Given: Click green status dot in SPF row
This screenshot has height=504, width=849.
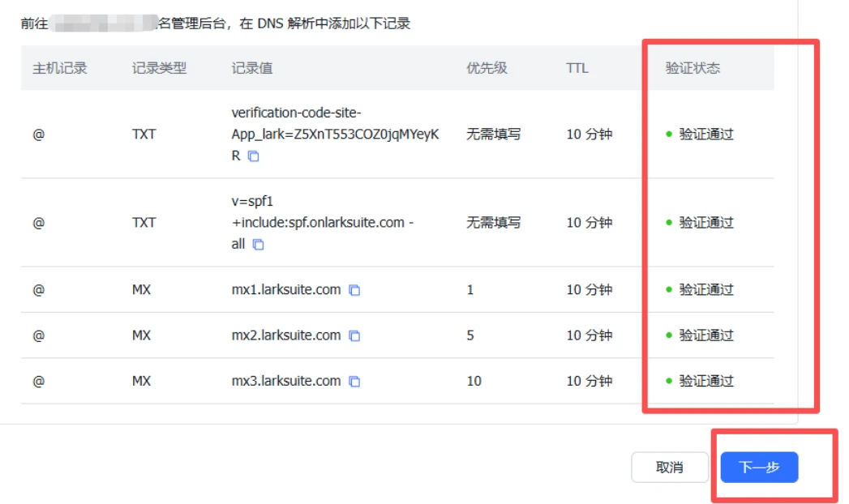Looking at the screenshot, I should 669,223.
